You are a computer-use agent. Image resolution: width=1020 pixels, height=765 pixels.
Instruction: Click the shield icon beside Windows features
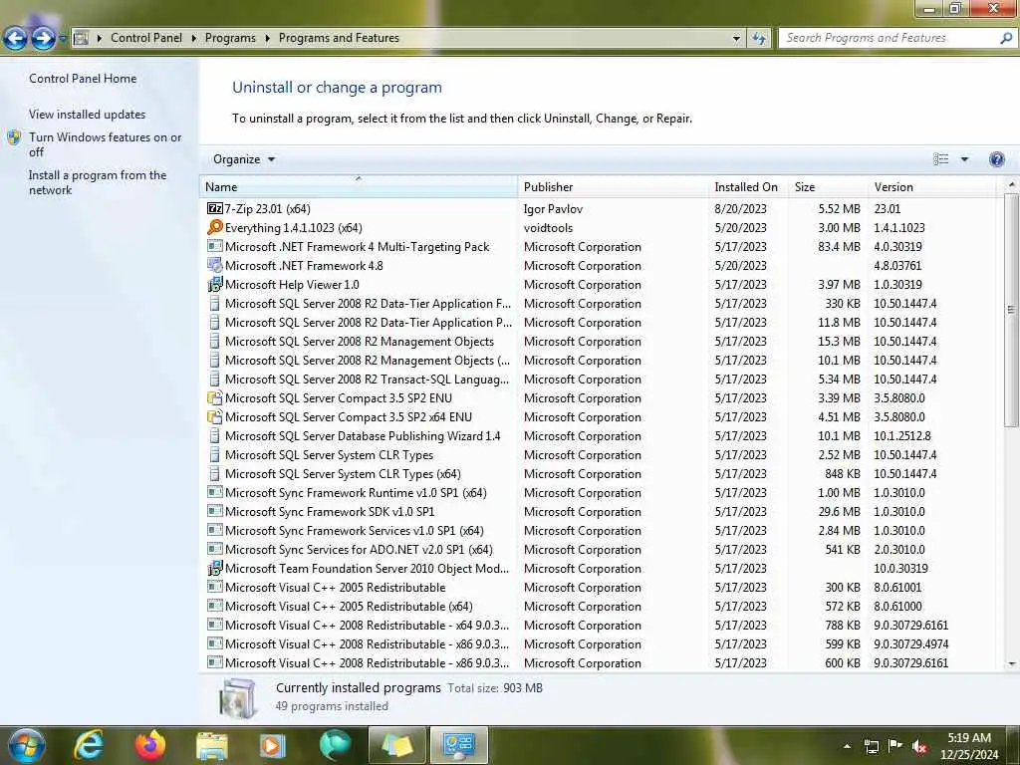[14, 137]
